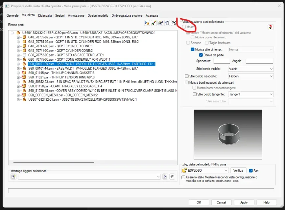This screenshot has height=210, width=285.
Task: Click the eraser and cube toolbar icon
Action: 154,23
